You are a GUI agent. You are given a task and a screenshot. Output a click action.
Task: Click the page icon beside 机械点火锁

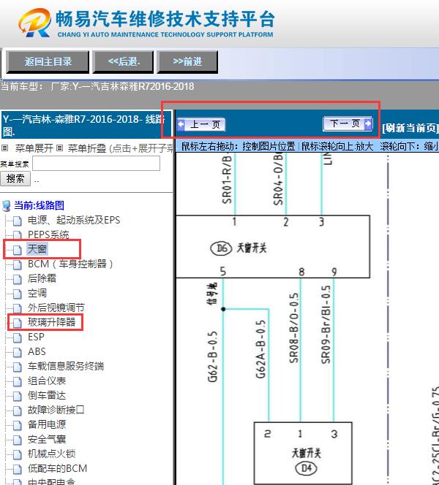click(x=18, y=454)
